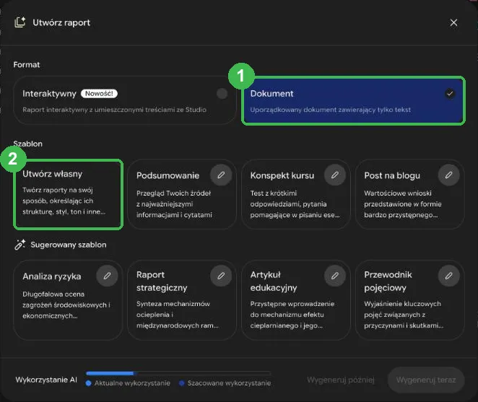Edit the Artykuł edukacyjny pencil icon
The image size is (478, 402).
[x=335, y=276]
